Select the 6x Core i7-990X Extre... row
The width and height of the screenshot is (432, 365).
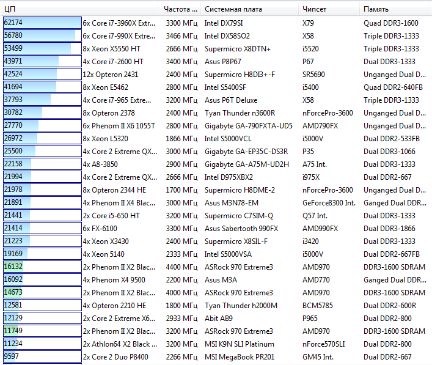point(216,36)
